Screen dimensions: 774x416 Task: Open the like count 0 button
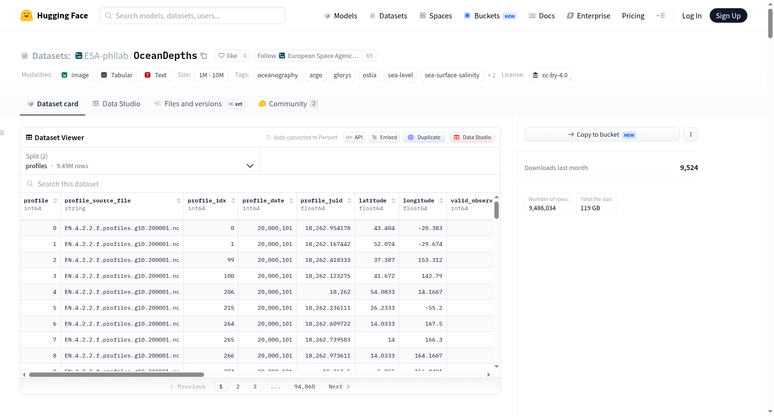click(x=245, y=56)
